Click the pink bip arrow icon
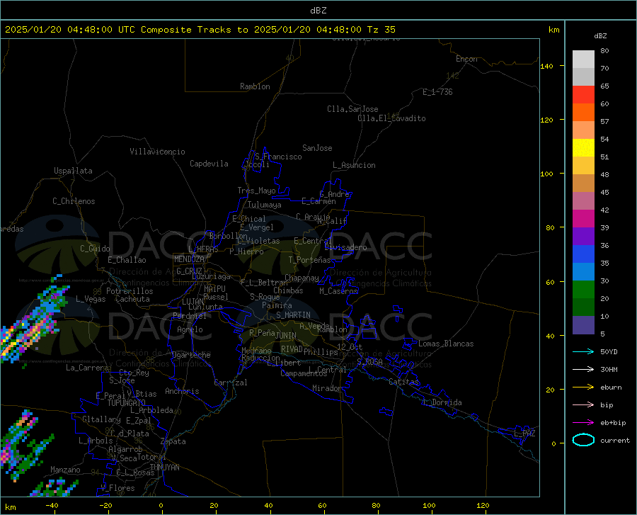 coord(583,405)
